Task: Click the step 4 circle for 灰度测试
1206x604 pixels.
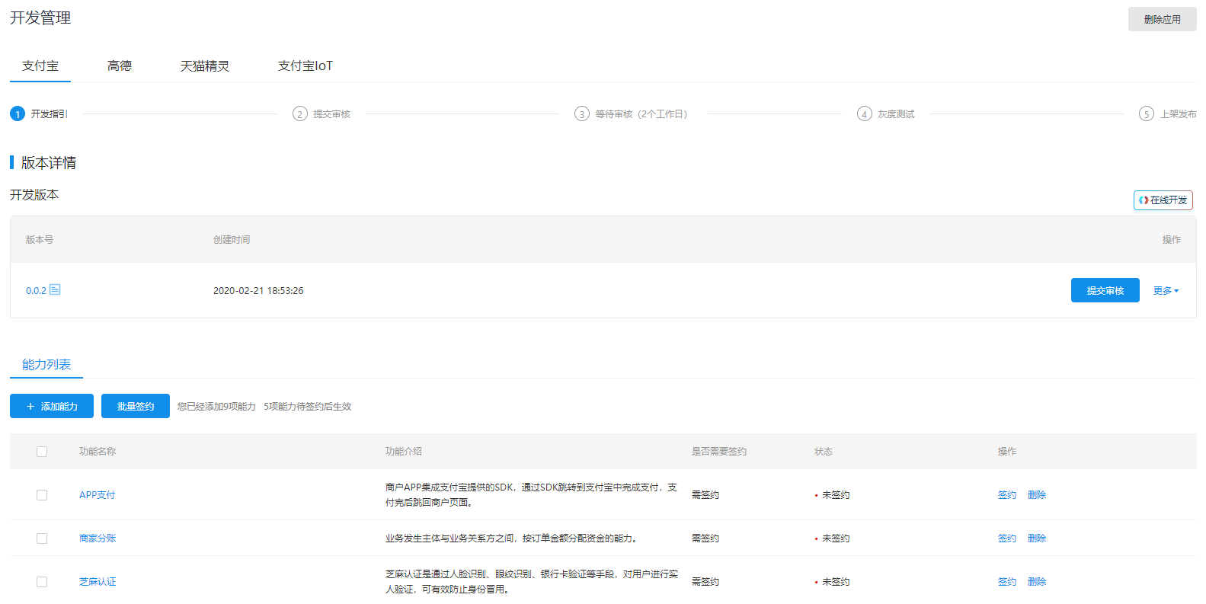Action: pyautogui.click(x=865, y=113)
